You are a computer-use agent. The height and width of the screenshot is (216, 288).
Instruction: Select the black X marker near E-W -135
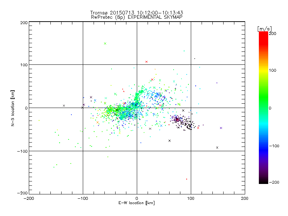point(64,105)
